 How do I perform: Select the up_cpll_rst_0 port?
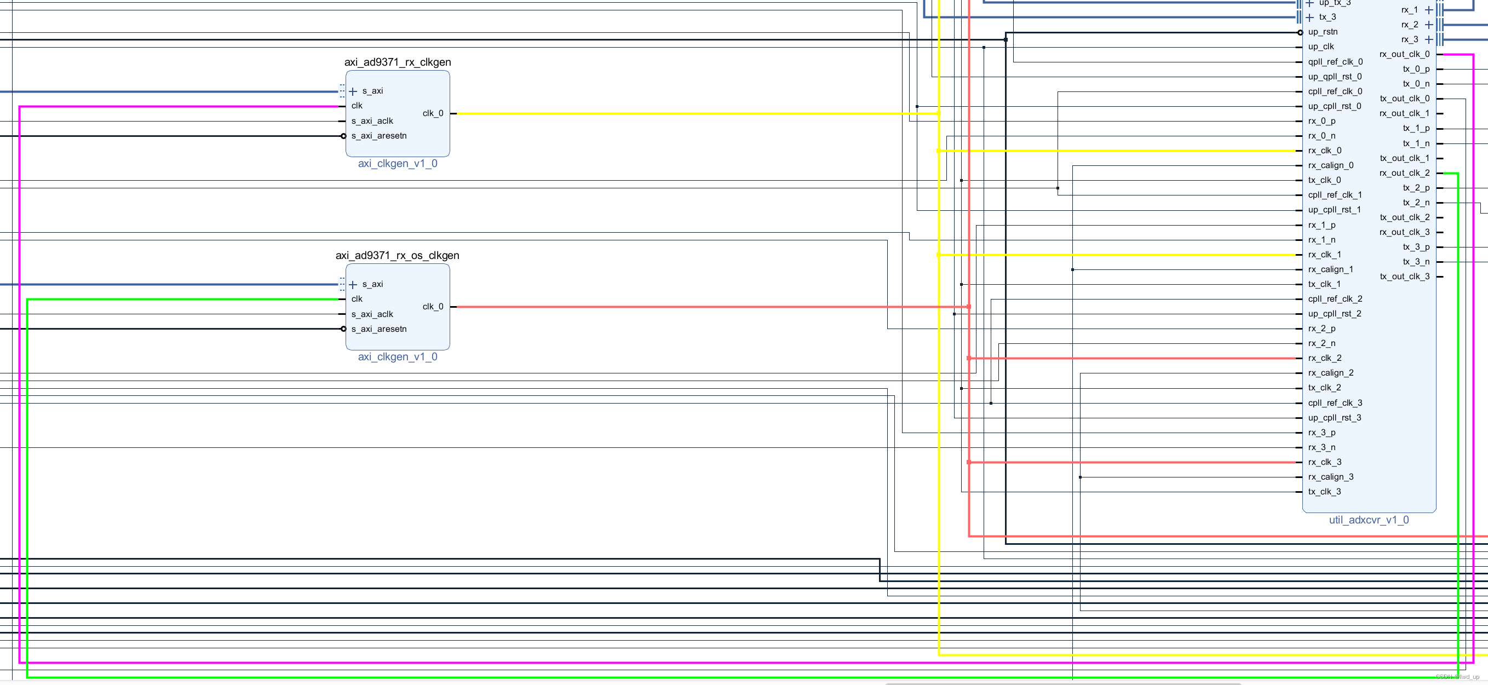pos(1334,106)
